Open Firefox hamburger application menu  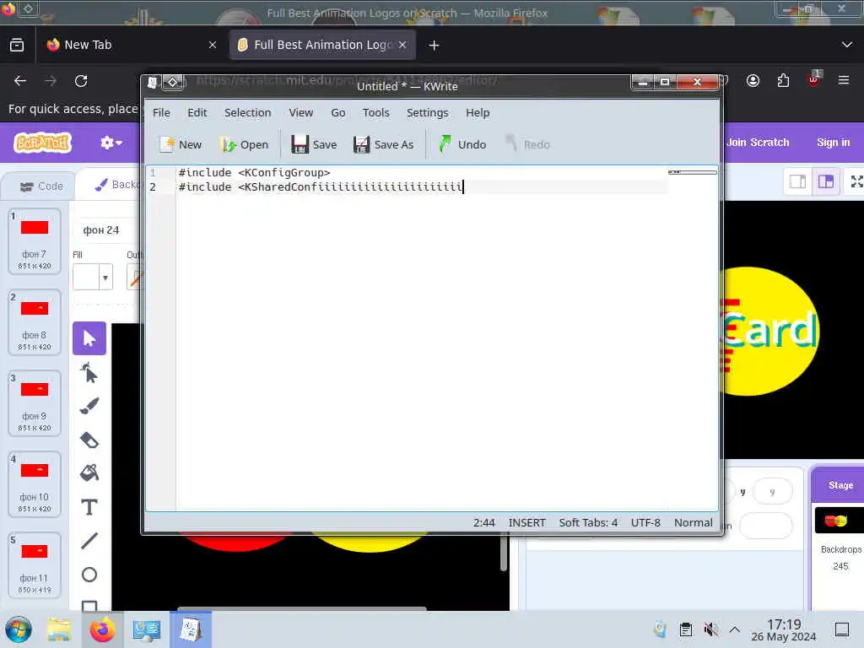[x=844, y=80]
